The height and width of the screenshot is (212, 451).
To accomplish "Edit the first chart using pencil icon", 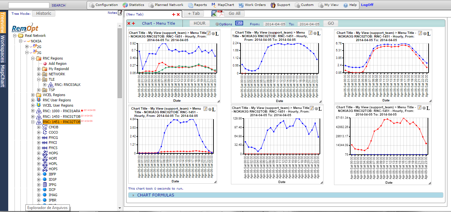I will click(x=209, y=33).
